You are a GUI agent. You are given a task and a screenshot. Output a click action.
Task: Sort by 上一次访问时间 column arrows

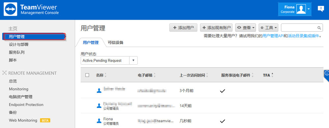[207, 75]
